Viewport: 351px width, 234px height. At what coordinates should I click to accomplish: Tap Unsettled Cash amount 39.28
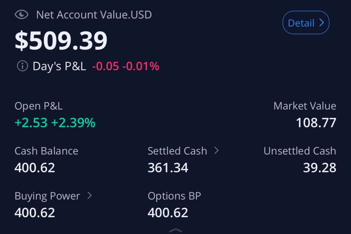[319, 168]
